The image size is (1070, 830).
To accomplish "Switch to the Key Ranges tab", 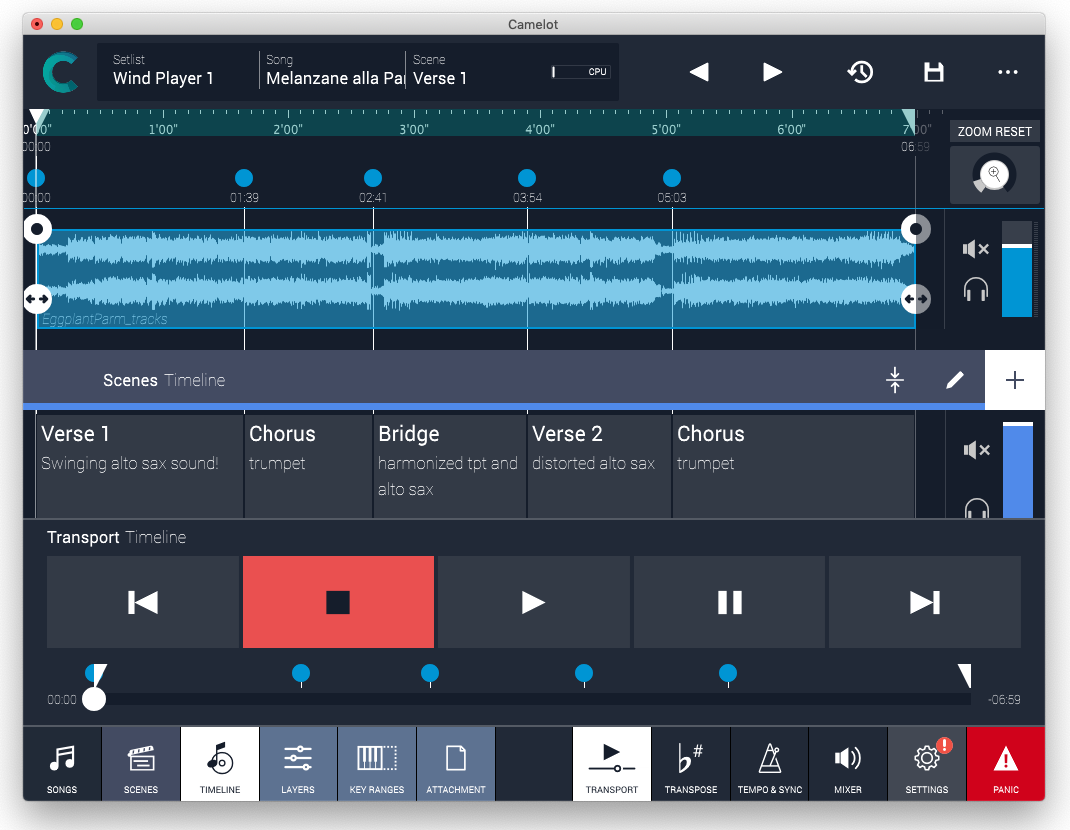I will [x=377, y=765].
